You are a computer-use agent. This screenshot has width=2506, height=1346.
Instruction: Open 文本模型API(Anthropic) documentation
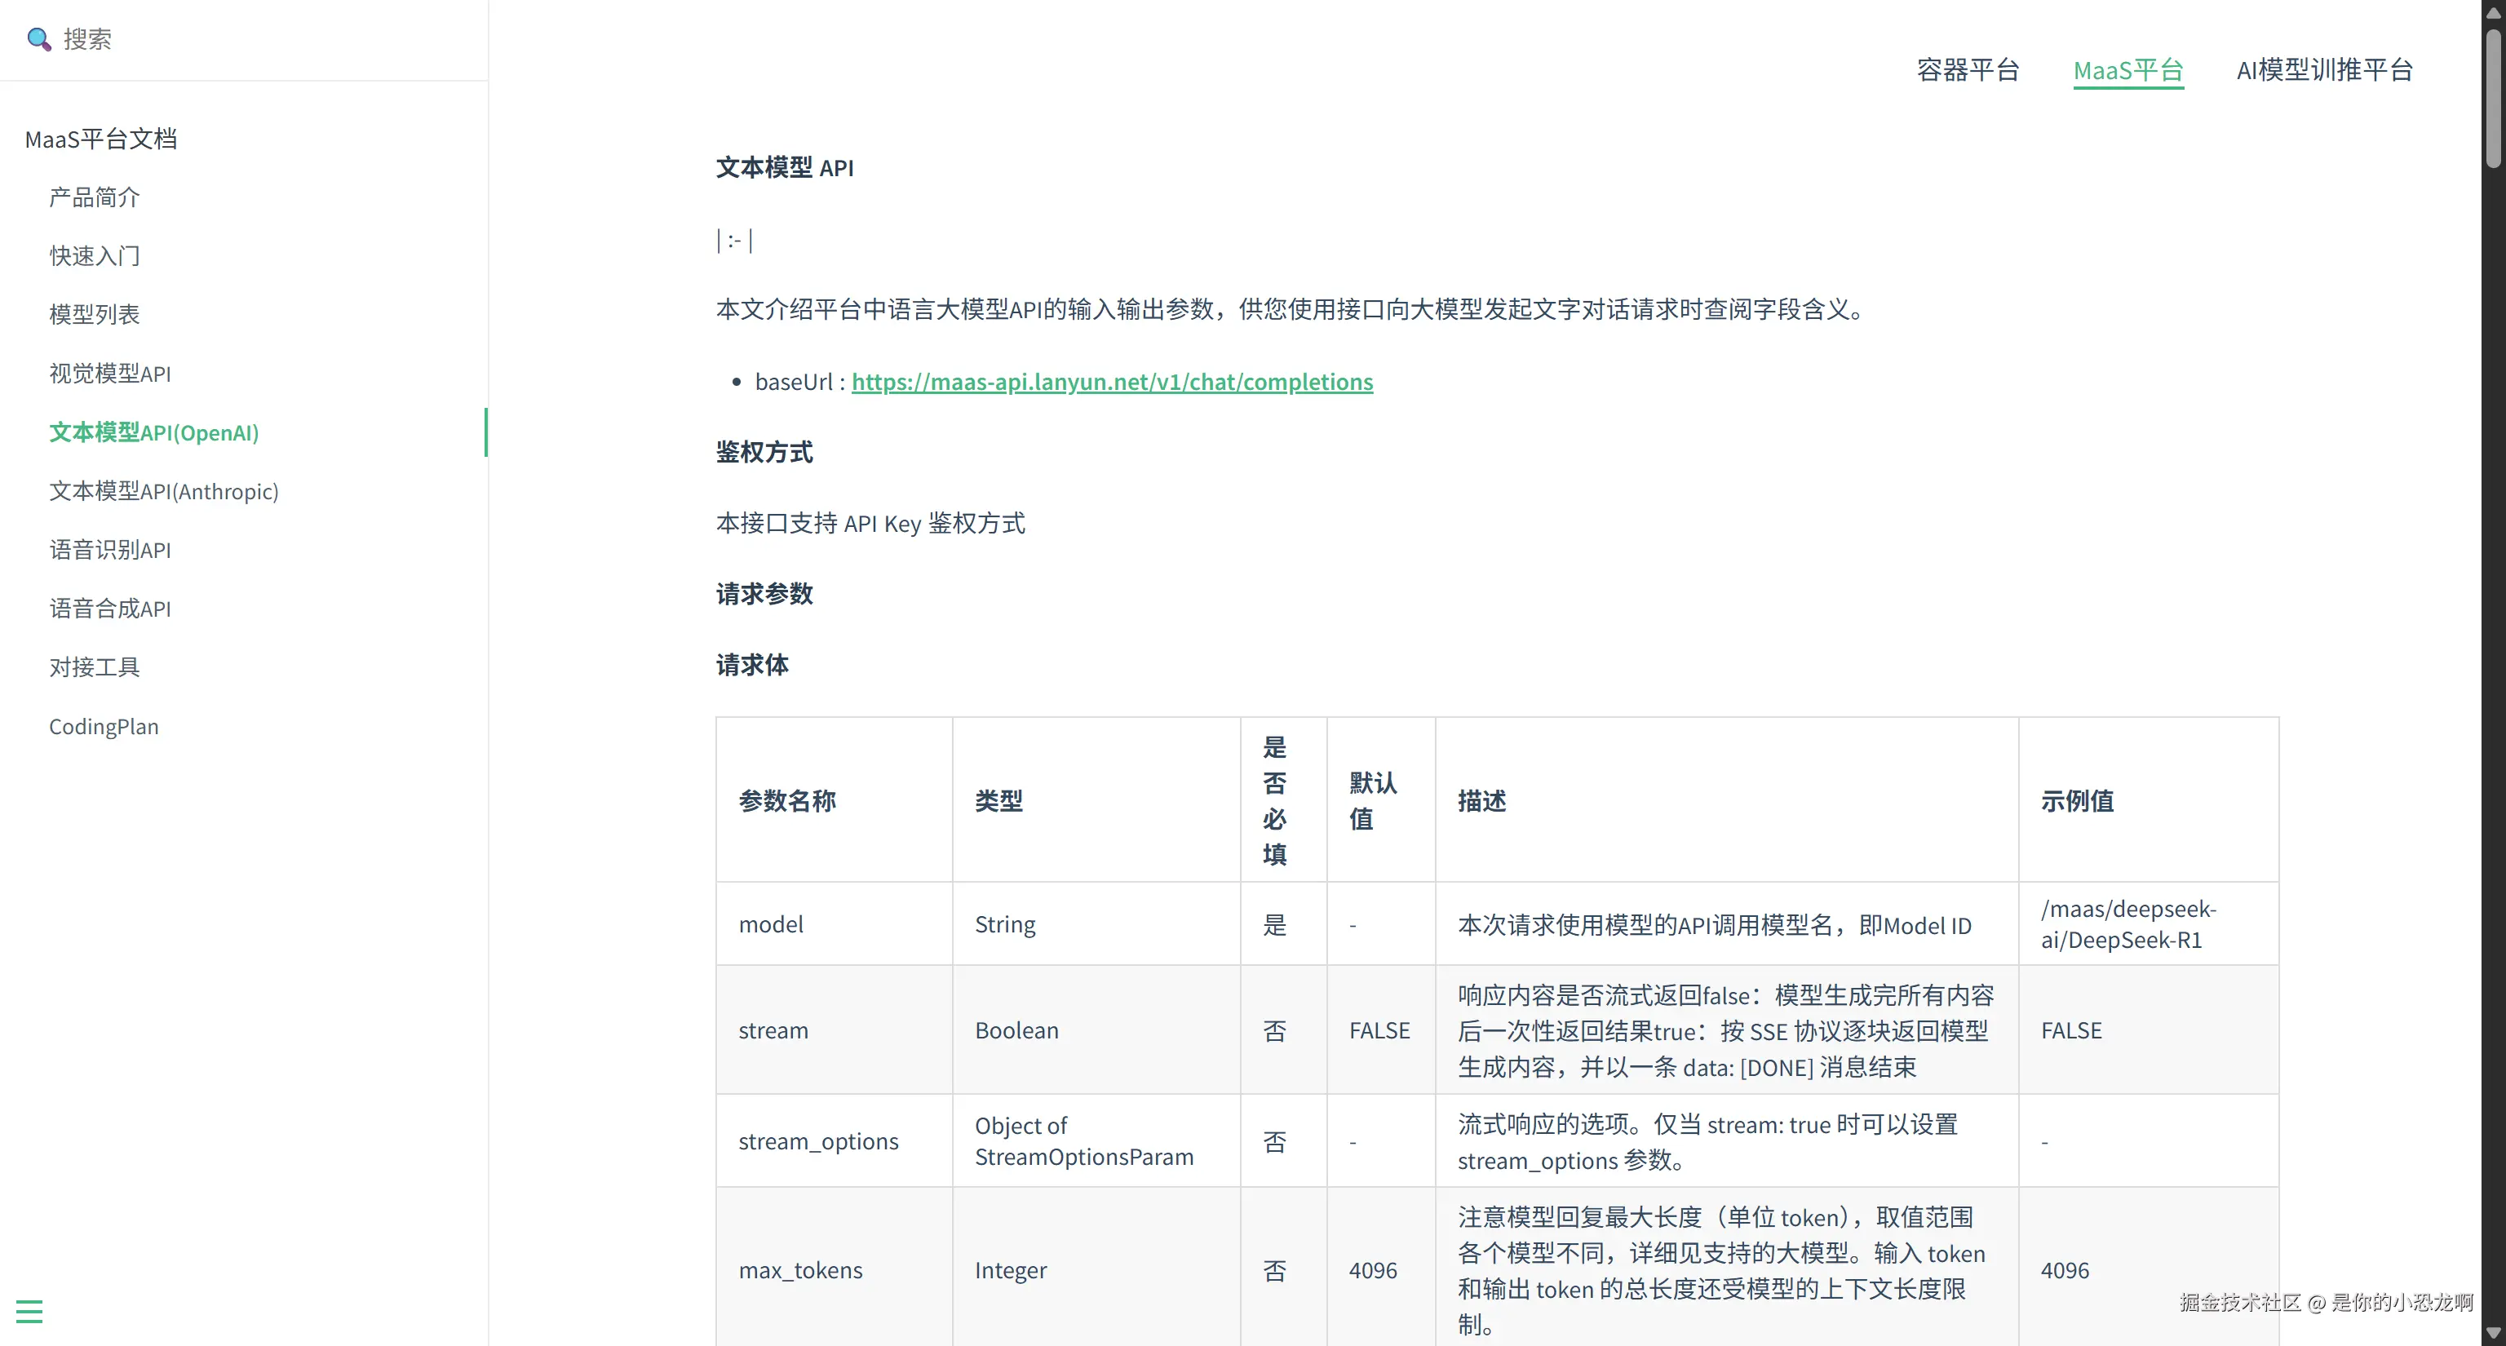(163, 491)
